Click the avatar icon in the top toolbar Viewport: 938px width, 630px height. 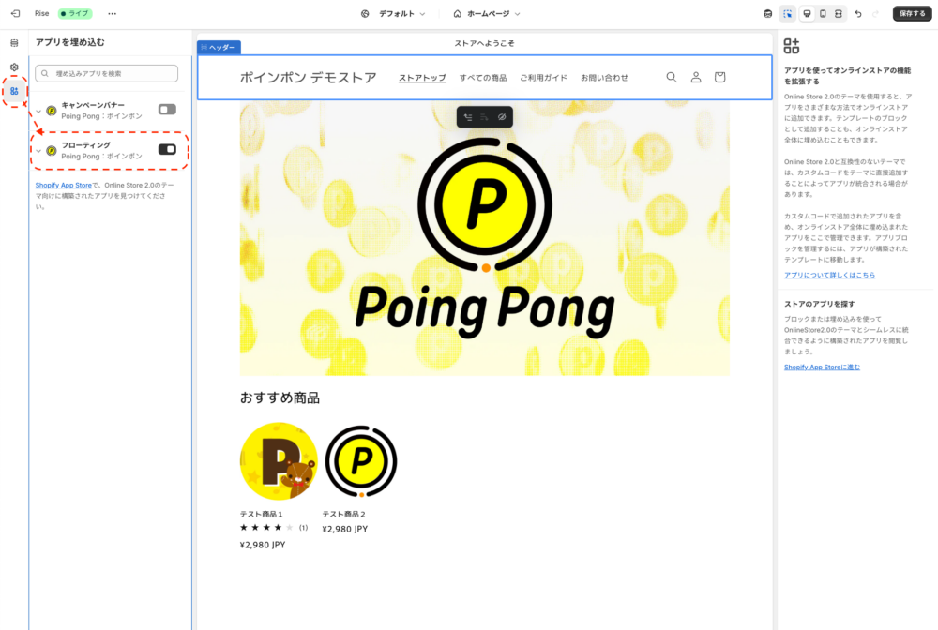click(x=768, y=14)
